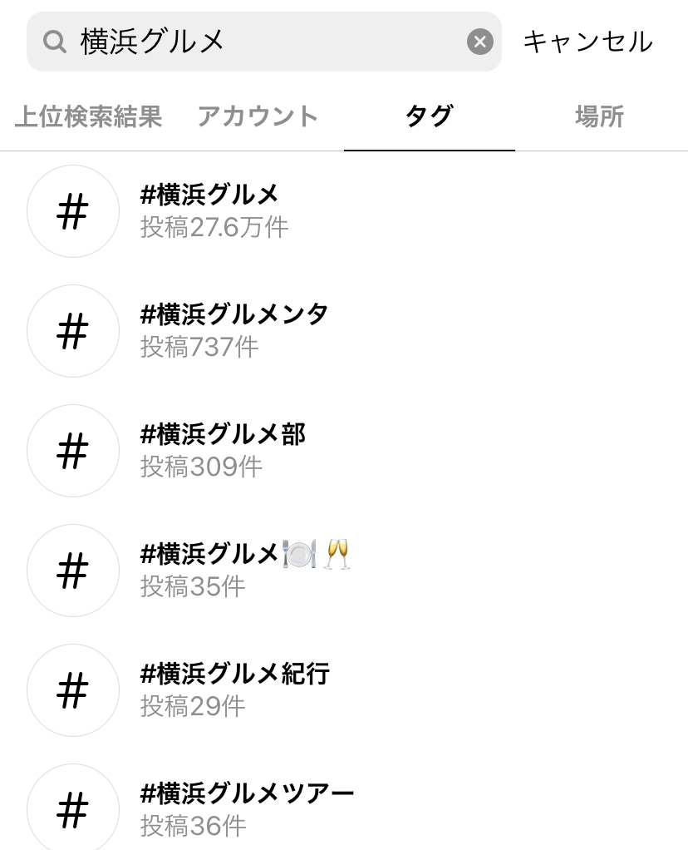
Task: Tap hash icon beside #横浜グルメ部
Action: [73, 451]
